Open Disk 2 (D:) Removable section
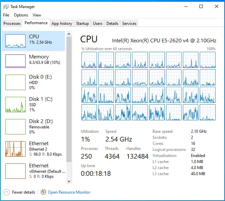Viewport: 225px width, 201px height. click(33, 127)
